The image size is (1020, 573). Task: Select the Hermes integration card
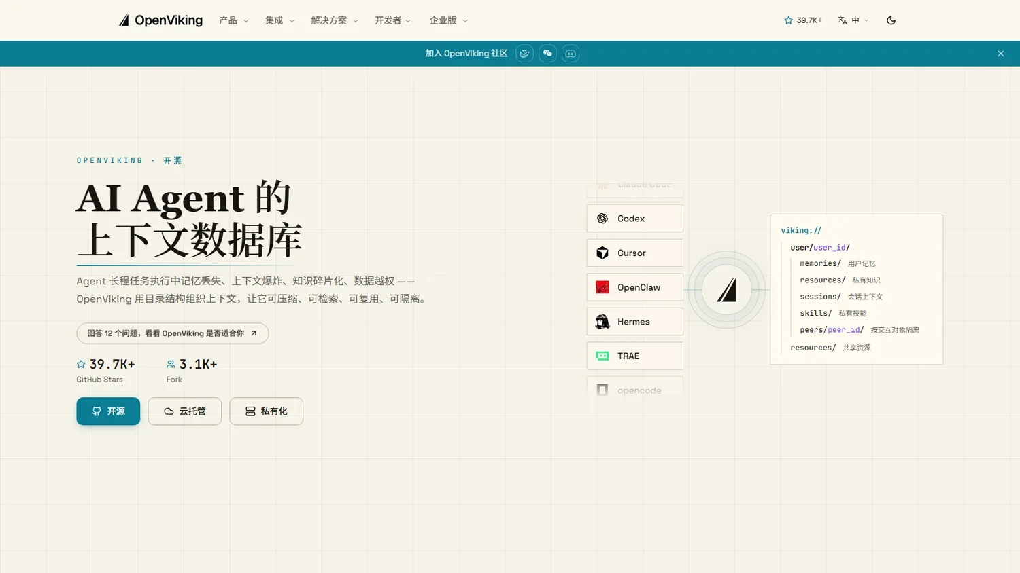pyautogui.click(x=635, y=322)
